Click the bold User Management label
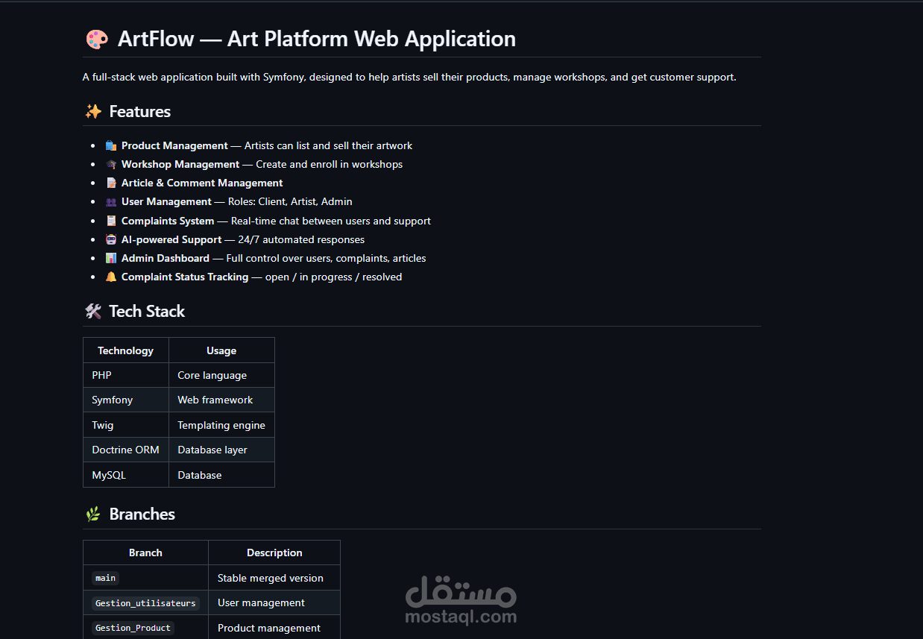 coord(166,201)
